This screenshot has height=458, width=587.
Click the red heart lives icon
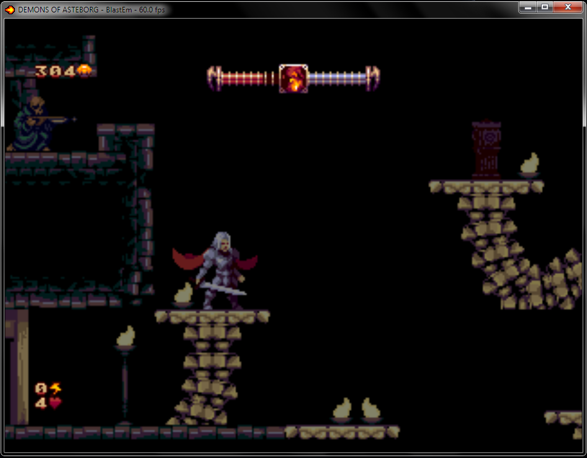coord(55,403)
